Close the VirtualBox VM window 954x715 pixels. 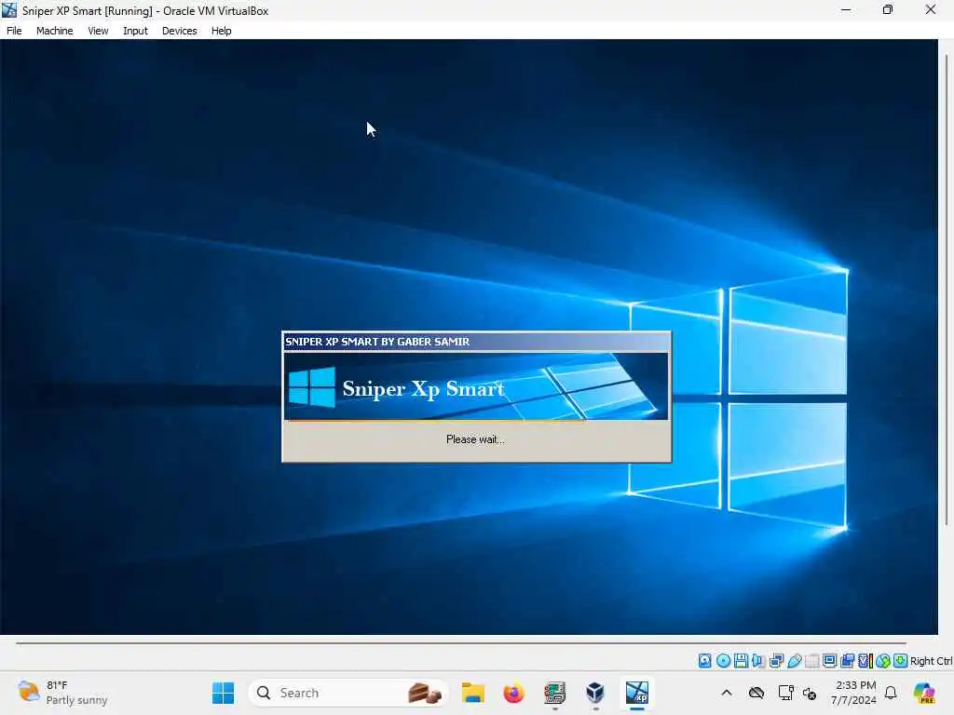click(931, 9)
